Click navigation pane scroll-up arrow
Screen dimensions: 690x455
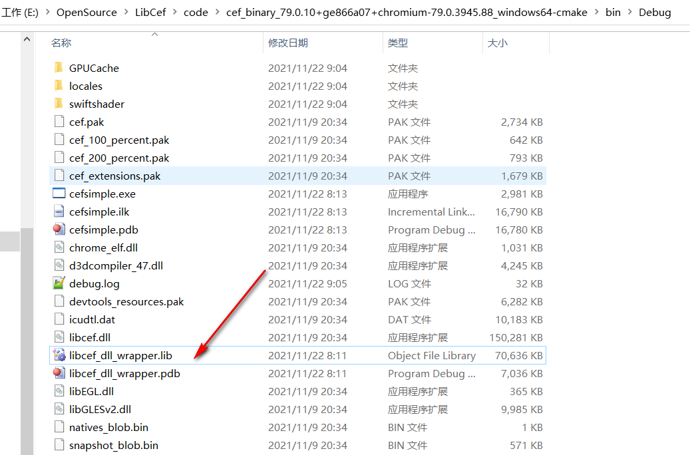tap(27, 39)
